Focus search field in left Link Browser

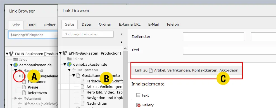coord(33,35)
